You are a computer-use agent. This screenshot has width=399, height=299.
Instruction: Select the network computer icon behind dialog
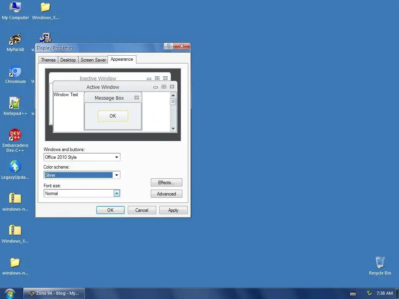tap(46, 38)
